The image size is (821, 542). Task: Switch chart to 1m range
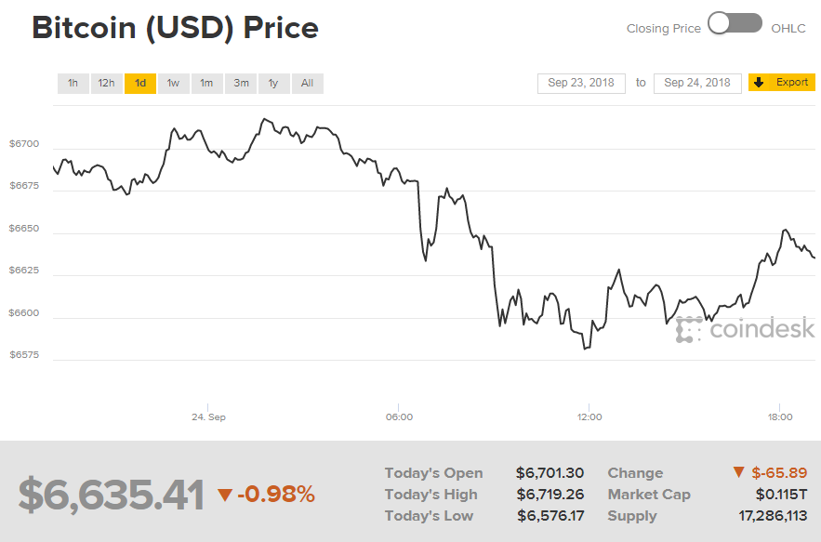[x=206, y=83]
